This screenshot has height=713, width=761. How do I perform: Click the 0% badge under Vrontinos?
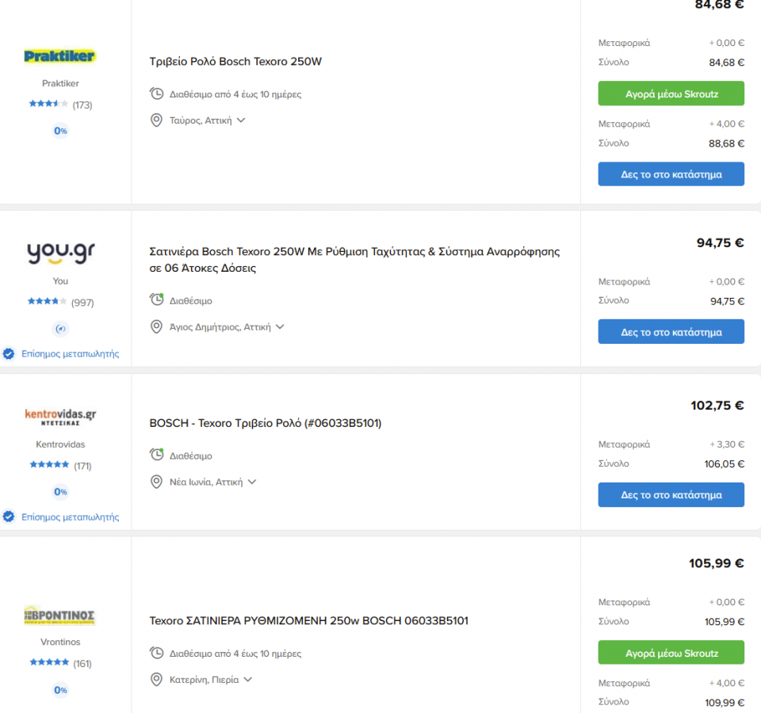click(60, 690)
